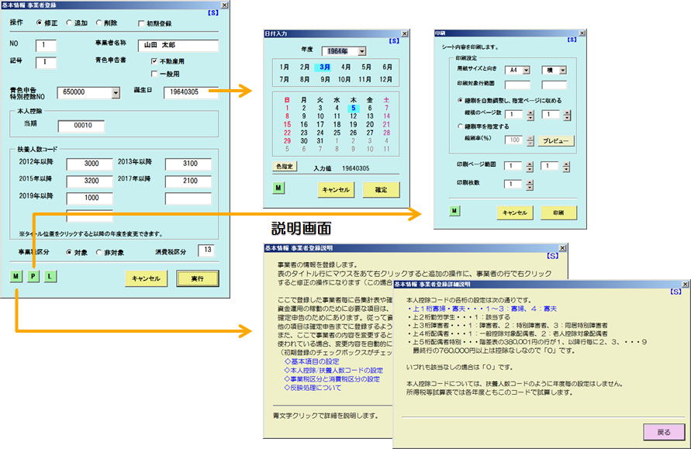Click the M button in the 日付入力 dialog
The height and width of the screenshot is (449, 691).
coord(278,188)
